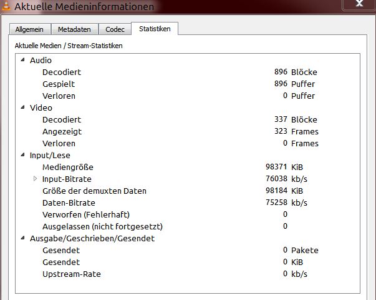Open the Metadaten tab
The height and width of the screenshot is (300, 376).
pyautogui.click(x=75, y=29)
